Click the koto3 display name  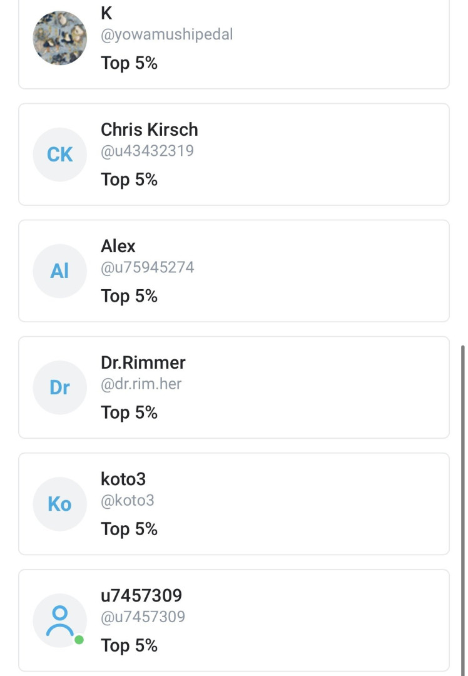[123, 479]
